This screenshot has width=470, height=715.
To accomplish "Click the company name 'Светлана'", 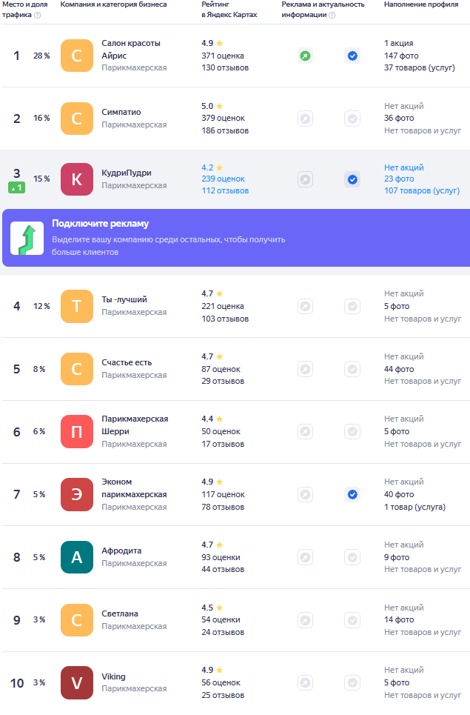I will [x=120, y=613].
